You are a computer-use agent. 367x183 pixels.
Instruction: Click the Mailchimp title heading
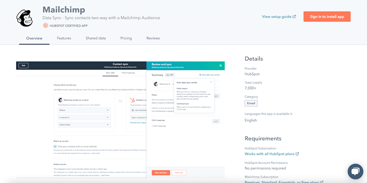tap(64, 10)
